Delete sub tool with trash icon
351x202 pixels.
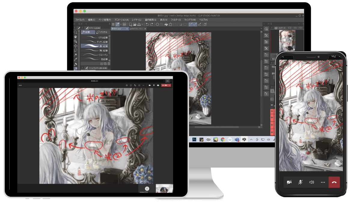109,64
